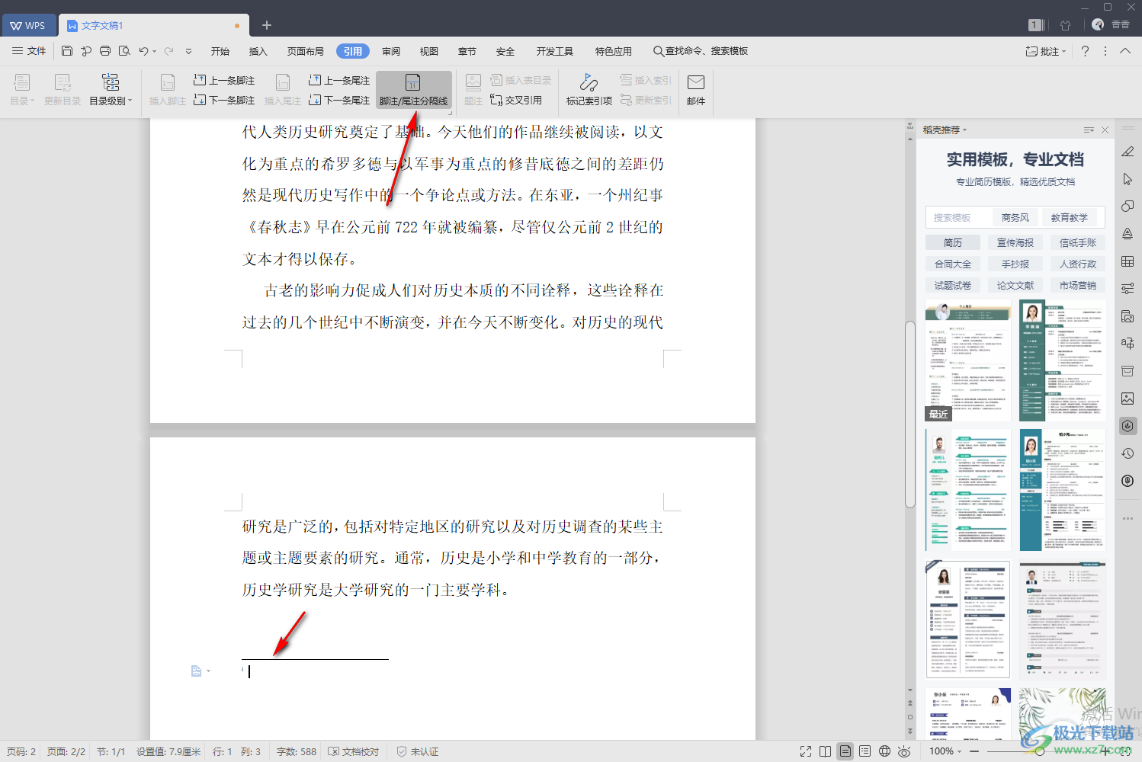Switch to outline view icon
Screen dimensions: 1142x762
tap(865, 751)
